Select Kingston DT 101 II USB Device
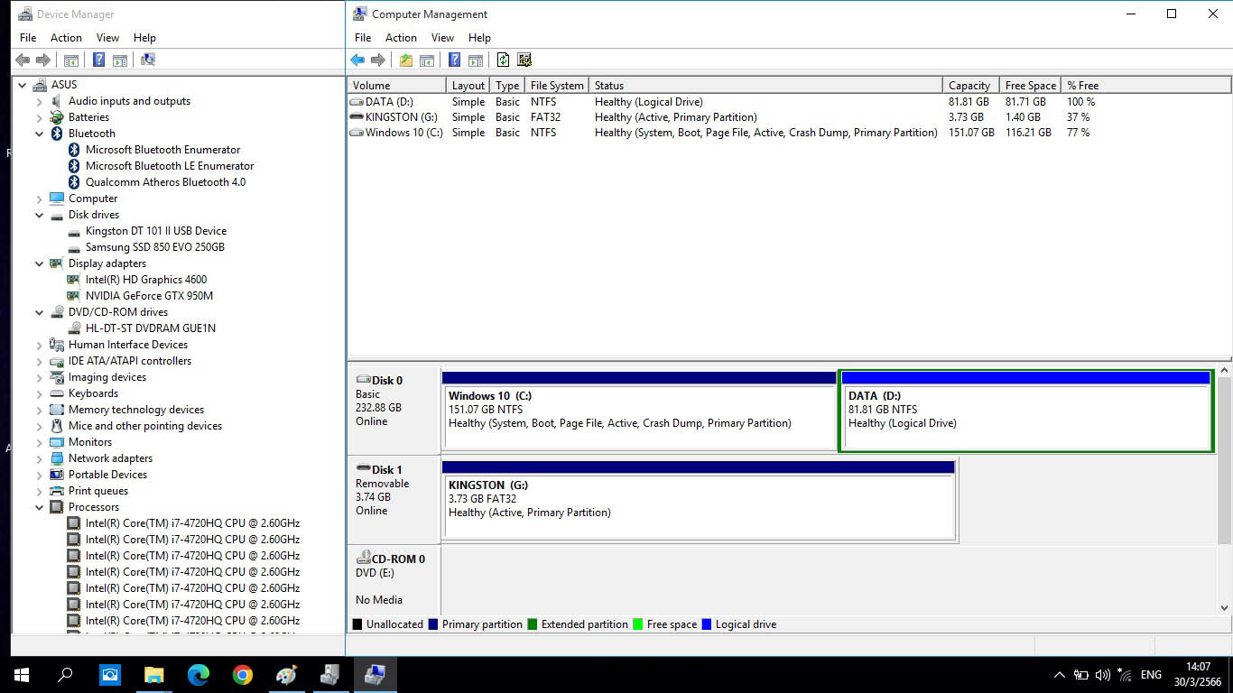1233x693 pixels. click(x=155, y=231)
